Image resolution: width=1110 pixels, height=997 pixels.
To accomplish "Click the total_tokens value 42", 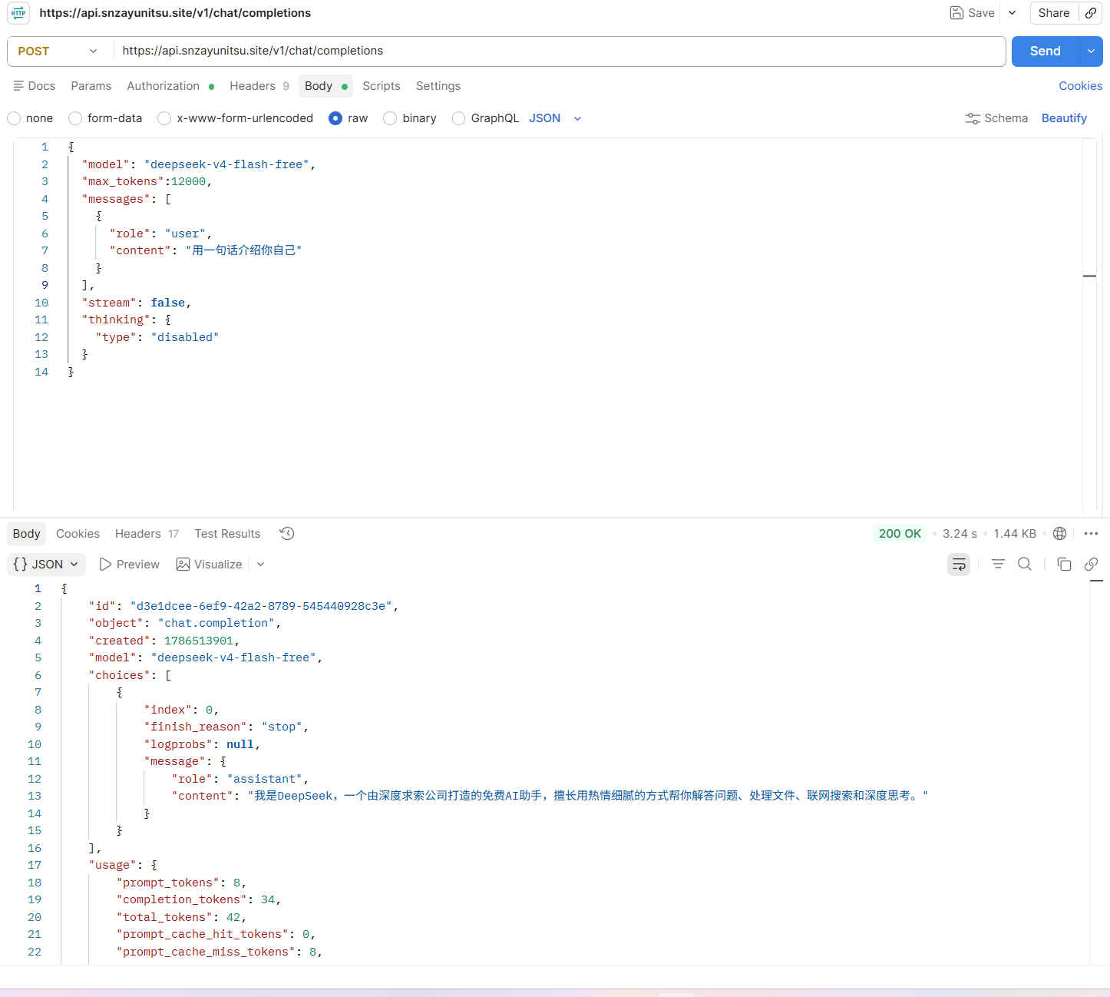I will pos(234,917).
